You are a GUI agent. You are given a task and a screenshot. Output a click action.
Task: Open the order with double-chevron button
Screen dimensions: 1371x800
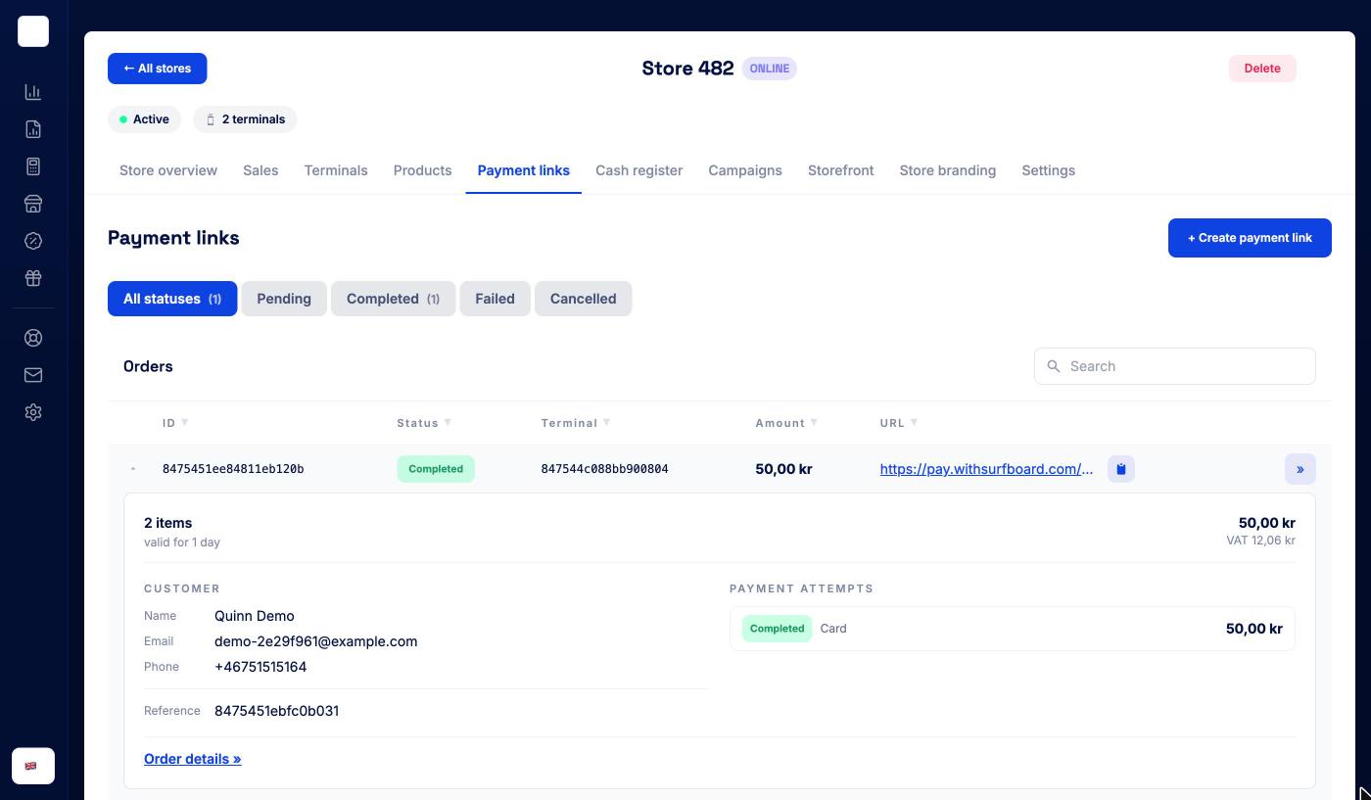coord(1300,469)
